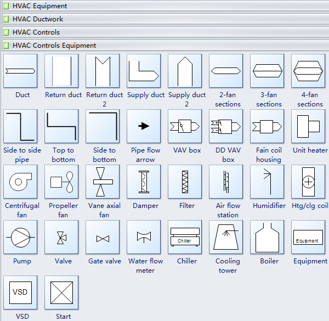
Task: Open the HVAC Controls category
Action: [x=36, y=32]
